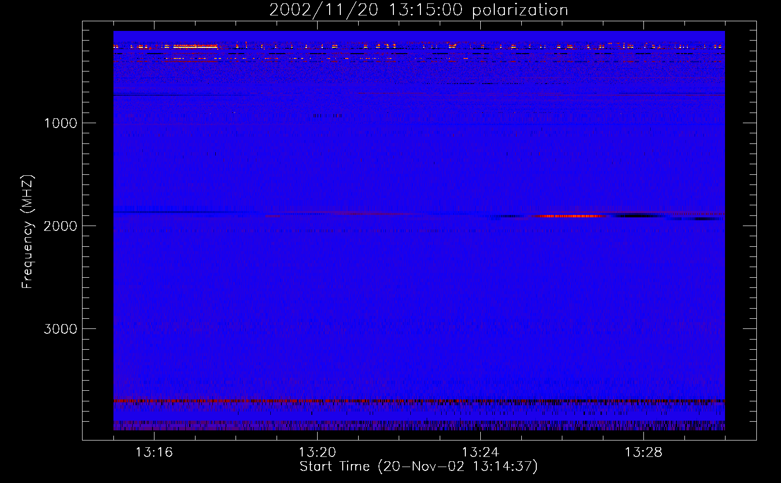Image resolution: width=781 pixels, height=483 pixels.
Task: Click the 13:16 time tick label
Action: [154, 453]
